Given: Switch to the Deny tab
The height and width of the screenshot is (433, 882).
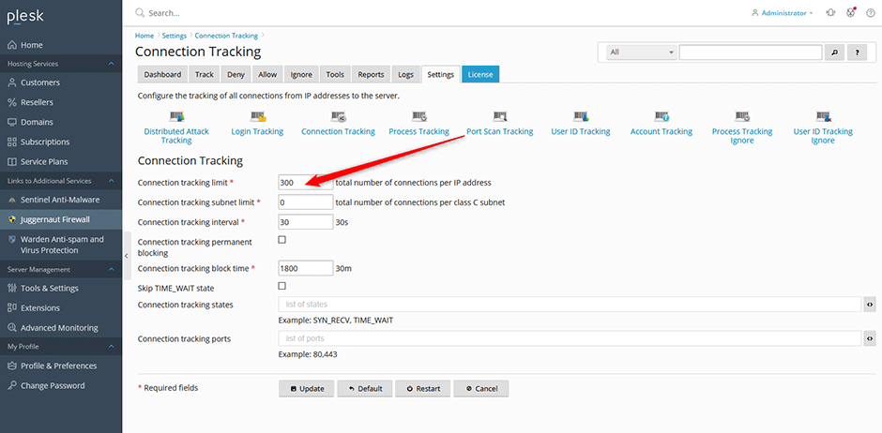Looking at the screenshot, I should 236,74.
